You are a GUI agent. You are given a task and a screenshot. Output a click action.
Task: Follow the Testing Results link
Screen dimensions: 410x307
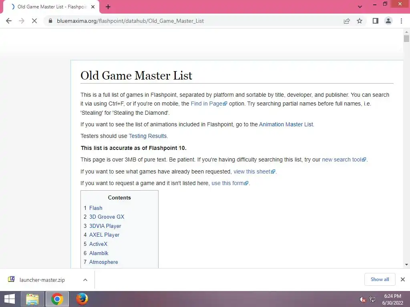point(147,136)
